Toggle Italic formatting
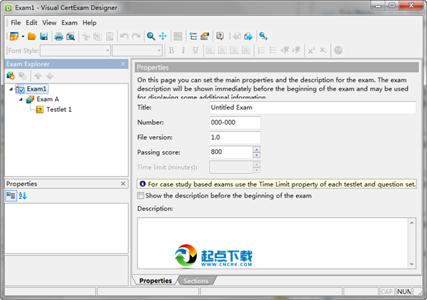The height and width of the screenshot is (300, 427). 184,51
